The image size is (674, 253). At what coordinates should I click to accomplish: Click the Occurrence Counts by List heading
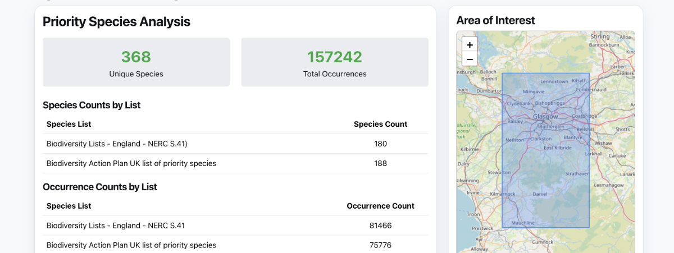tap(100, 187)
